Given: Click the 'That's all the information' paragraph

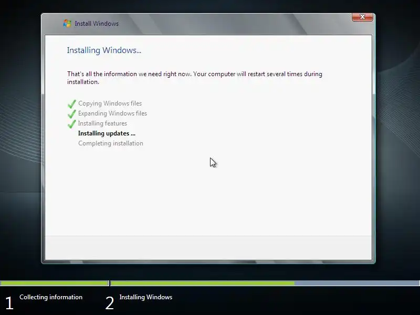Looking at the screenshot, I should tap(194, 78).
